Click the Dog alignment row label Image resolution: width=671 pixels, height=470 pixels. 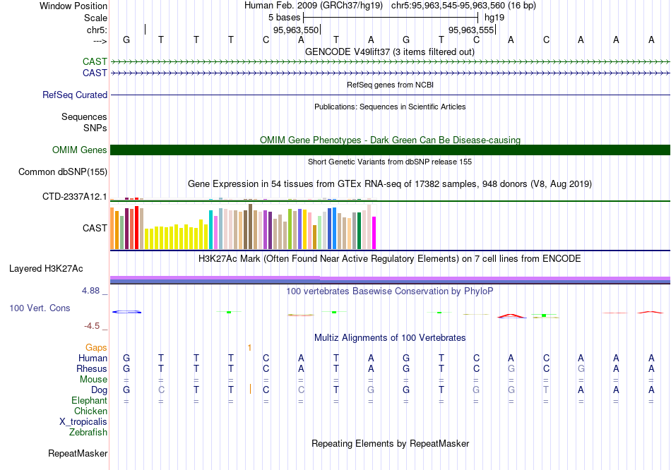tap(100, 390)
